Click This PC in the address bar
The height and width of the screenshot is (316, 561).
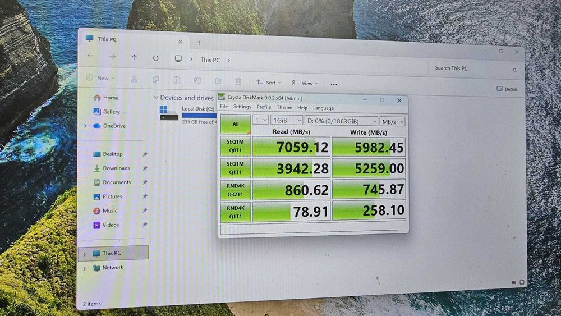(x=210, y=59)
